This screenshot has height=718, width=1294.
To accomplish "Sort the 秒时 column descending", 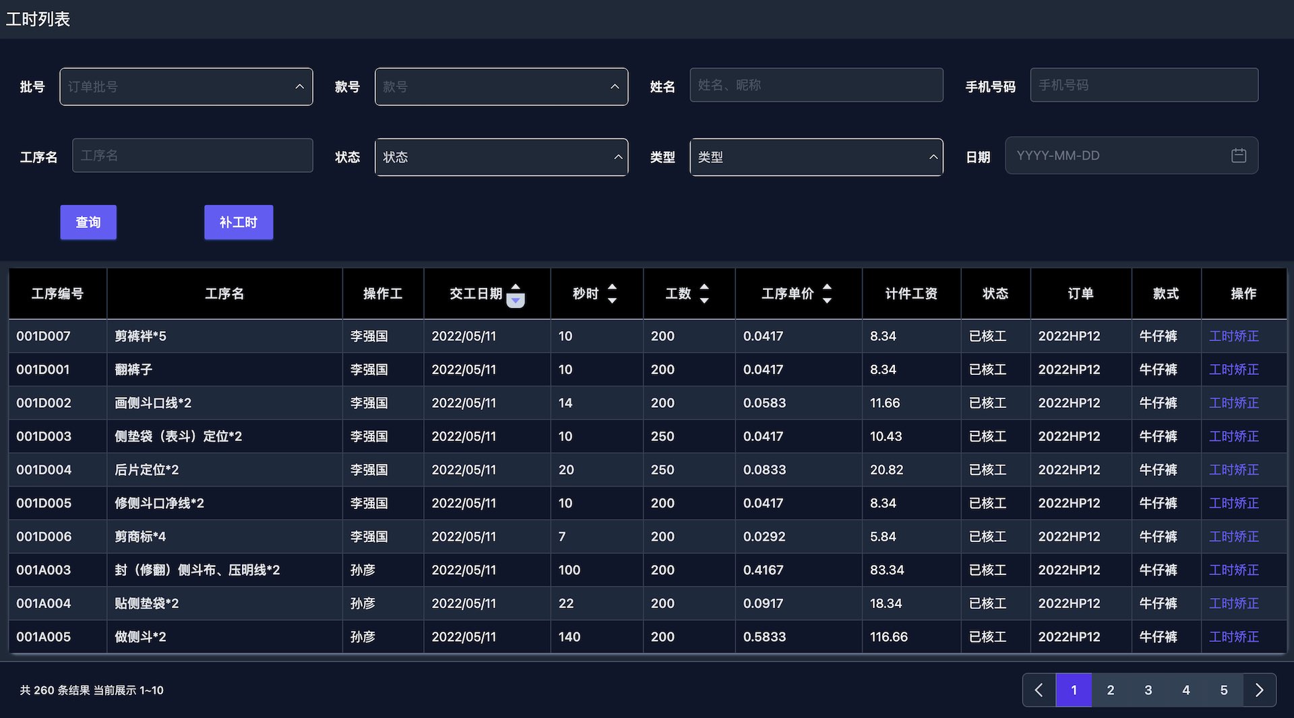I will (612, 301).
